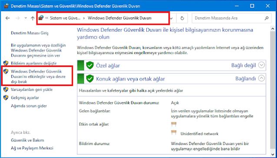Go up one level with Up arrow
Screen dimensions: 277x158
[x=33, y=18]
